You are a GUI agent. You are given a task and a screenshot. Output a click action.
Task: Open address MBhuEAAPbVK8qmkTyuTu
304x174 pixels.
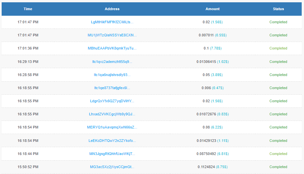[x=112, y=48]
